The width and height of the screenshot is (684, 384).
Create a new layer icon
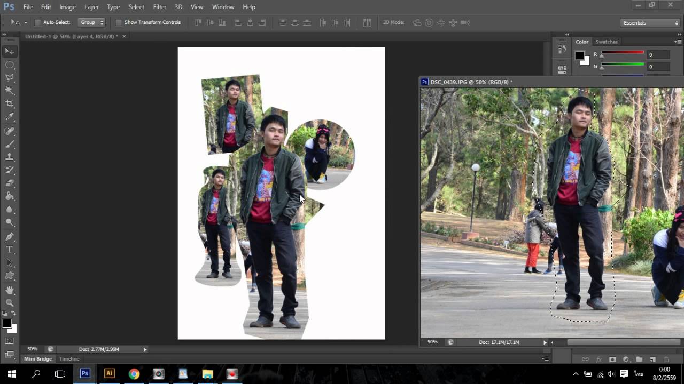point(652,359)
